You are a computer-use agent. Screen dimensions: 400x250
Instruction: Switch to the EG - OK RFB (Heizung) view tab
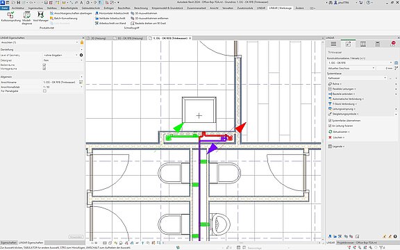pyautogui.click(x=130, y=38)
